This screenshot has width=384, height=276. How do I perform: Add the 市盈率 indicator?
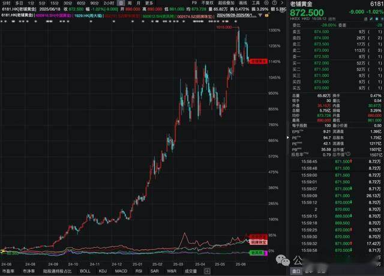[8, 271]
